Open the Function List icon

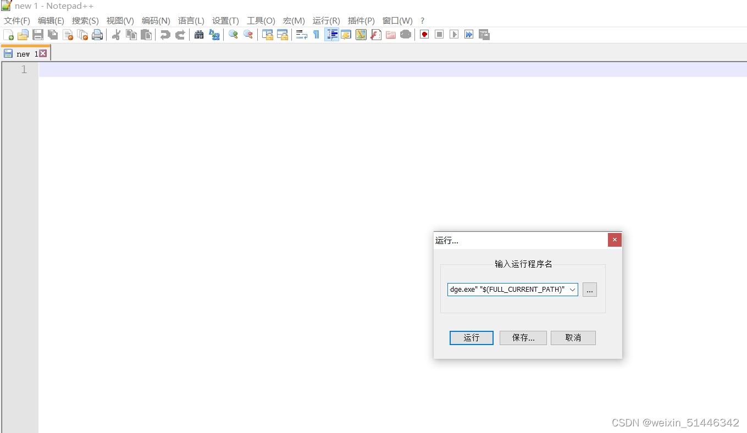click(x=376, y=35)
